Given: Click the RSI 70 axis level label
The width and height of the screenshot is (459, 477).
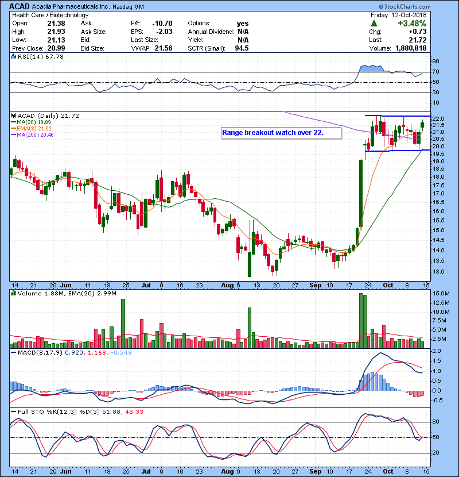Looking at the screenshot, I should pyautogui.click(x=435, y=71).
